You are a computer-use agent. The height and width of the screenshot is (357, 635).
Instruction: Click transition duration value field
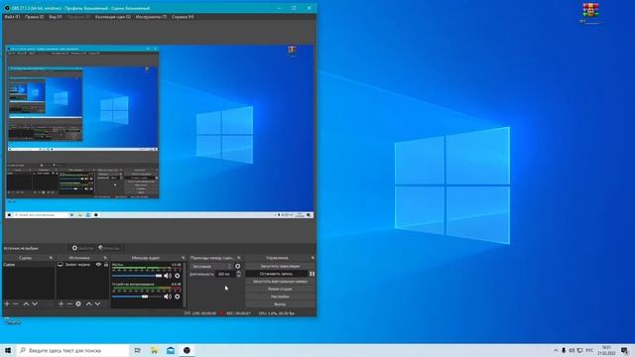(225, 274)
